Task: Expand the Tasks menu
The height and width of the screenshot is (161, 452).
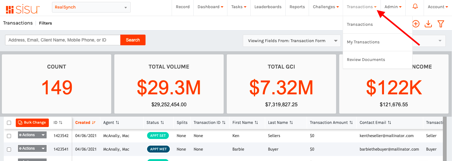Action: click(239, 7)
